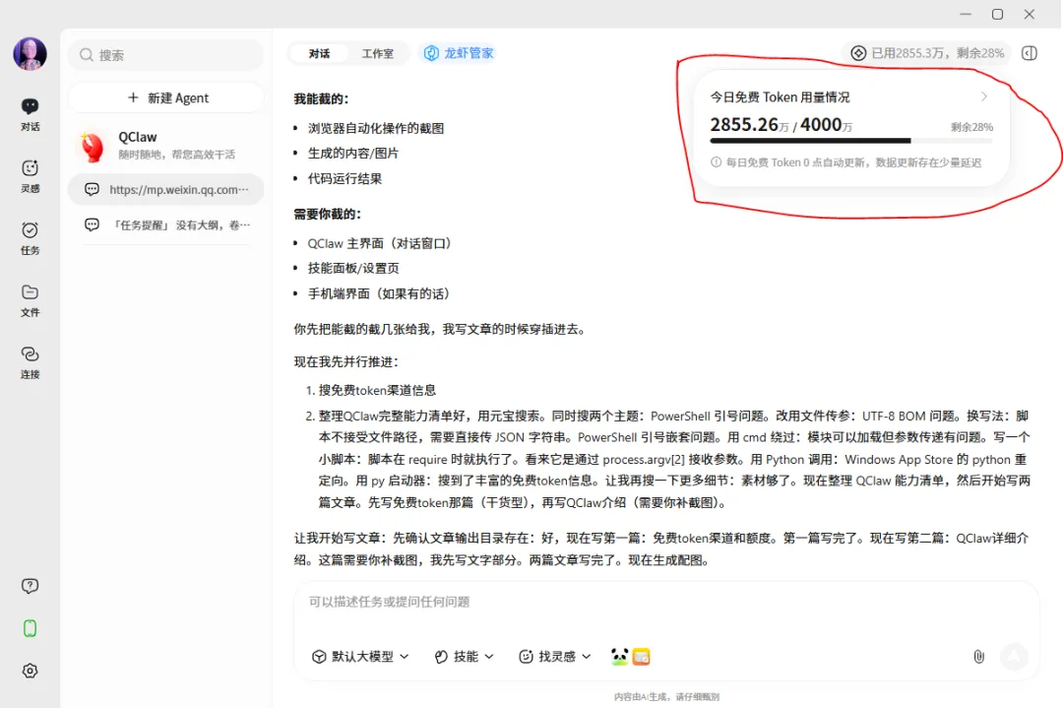Viewport: 1063px width, 708px height.
Task: Click the 2855.26万 usage value
Action: [x=749, y=125]
